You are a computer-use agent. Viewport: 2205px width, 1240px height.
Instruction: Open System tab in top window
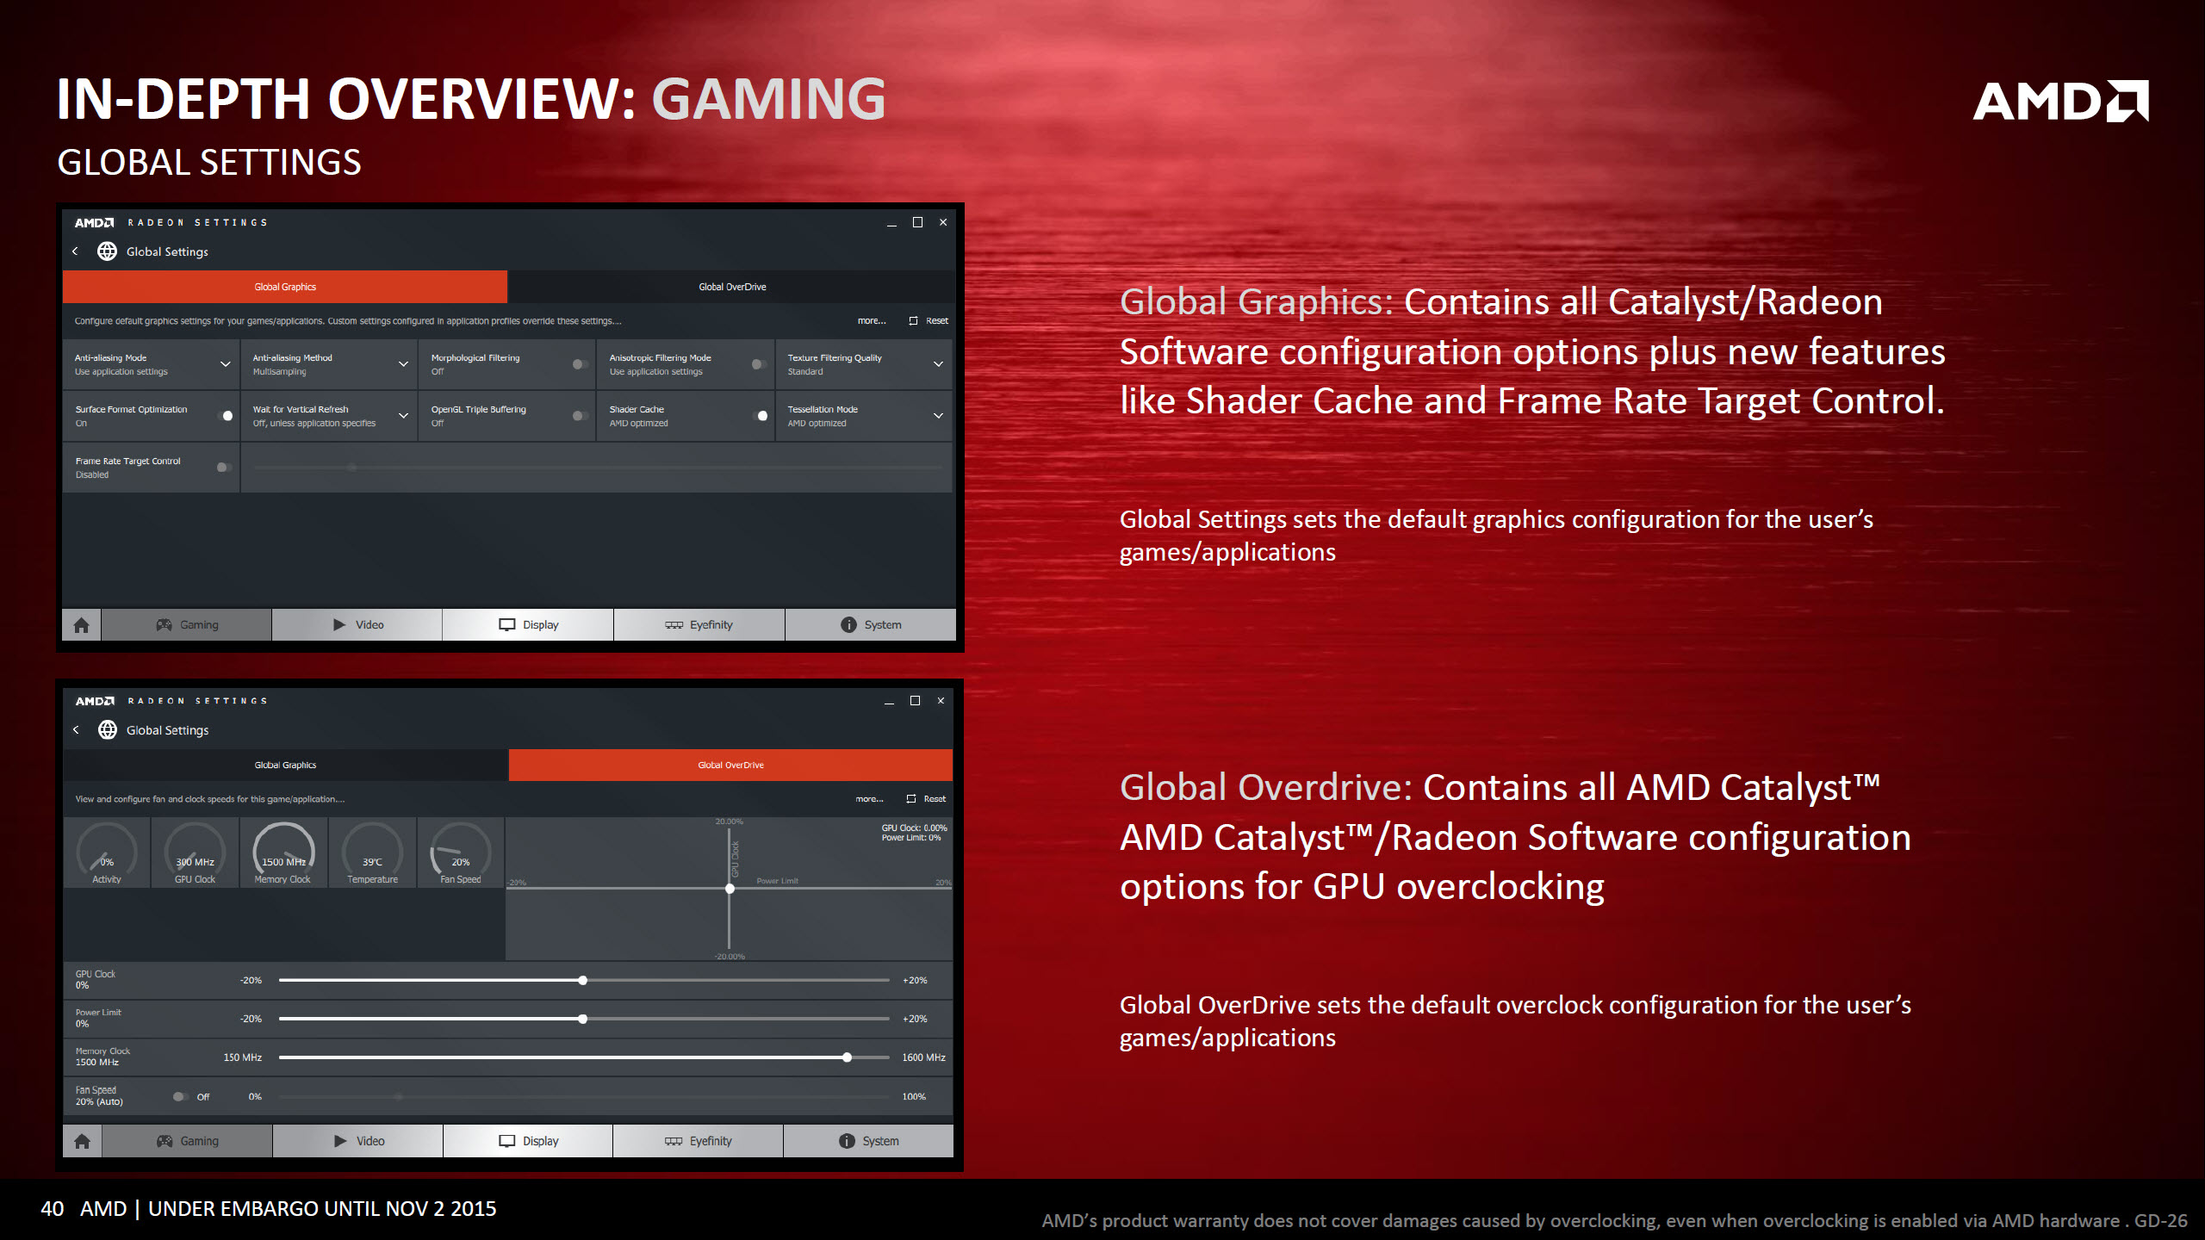871,625
